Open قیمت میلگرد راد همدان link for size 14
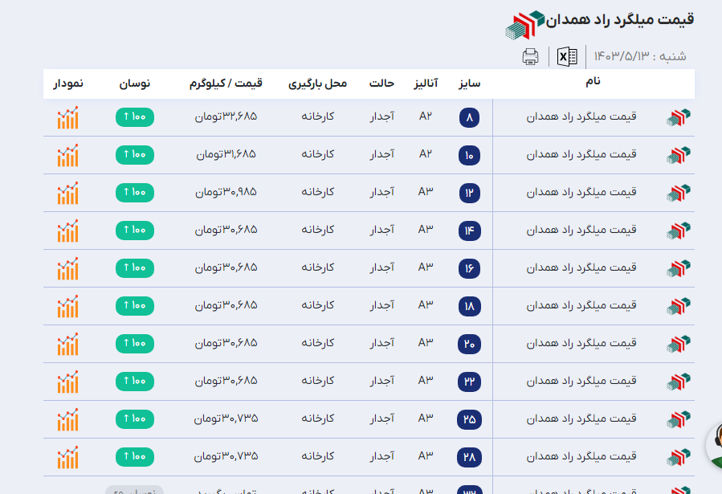The width and height of the screenshot is (722, 494). click(581, 231)
